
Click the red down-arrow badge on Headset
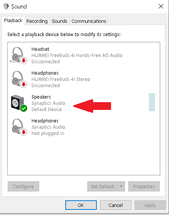point(24,61)
